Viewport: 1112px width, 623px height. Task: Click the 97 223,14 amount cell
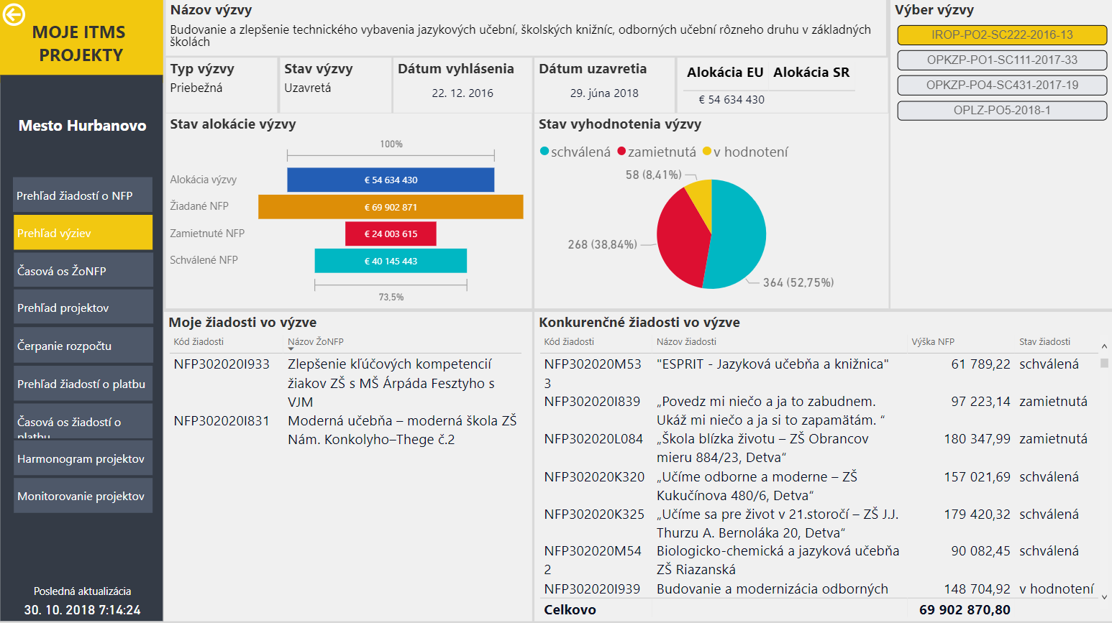point(980,401)
